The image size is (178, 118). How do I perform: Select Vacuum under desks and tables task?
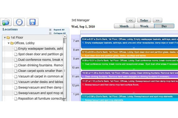click(40, 82)
